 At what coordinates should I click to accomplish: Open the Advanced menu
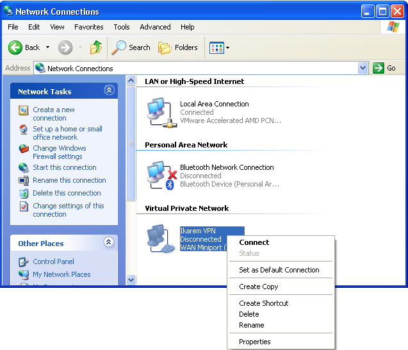[x=155, y=27]
